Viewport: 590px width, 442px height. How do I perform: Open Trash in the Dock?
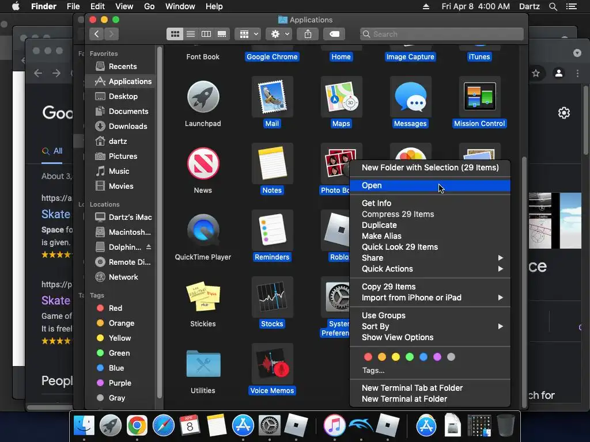point(505,425)
